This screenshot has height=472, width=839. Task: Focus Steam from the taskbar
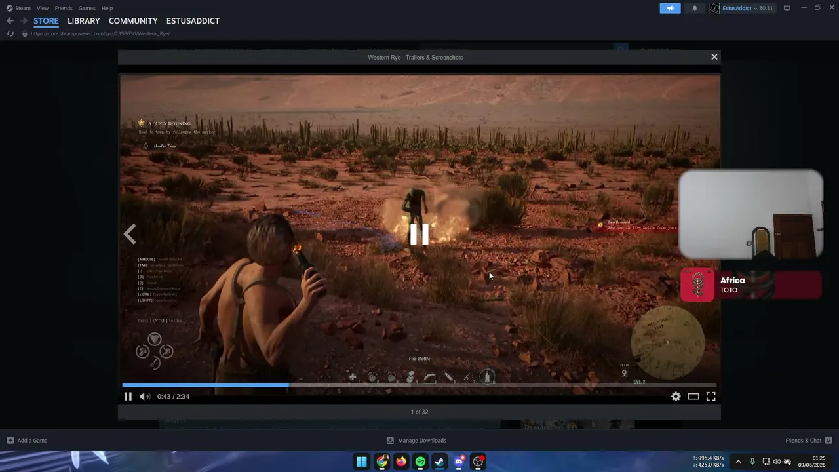[439, 462]
